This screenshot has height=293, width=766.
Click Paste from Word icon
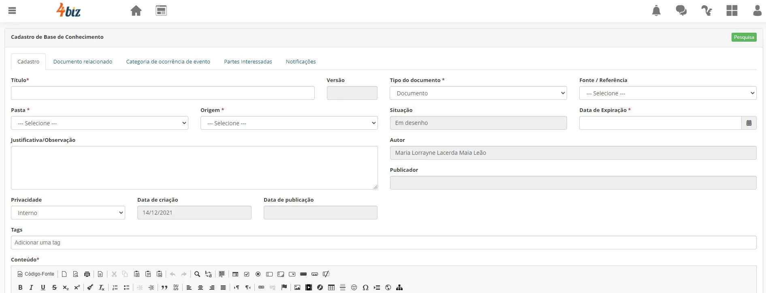[x=160, y=274]
